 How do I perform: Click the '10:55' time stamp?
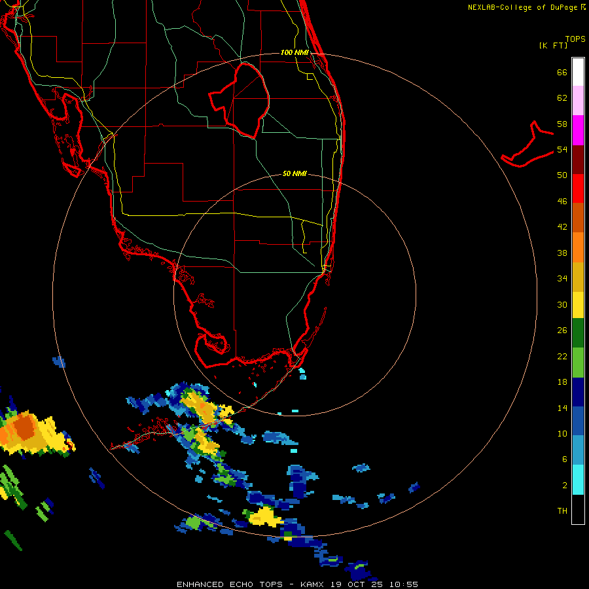404,584
